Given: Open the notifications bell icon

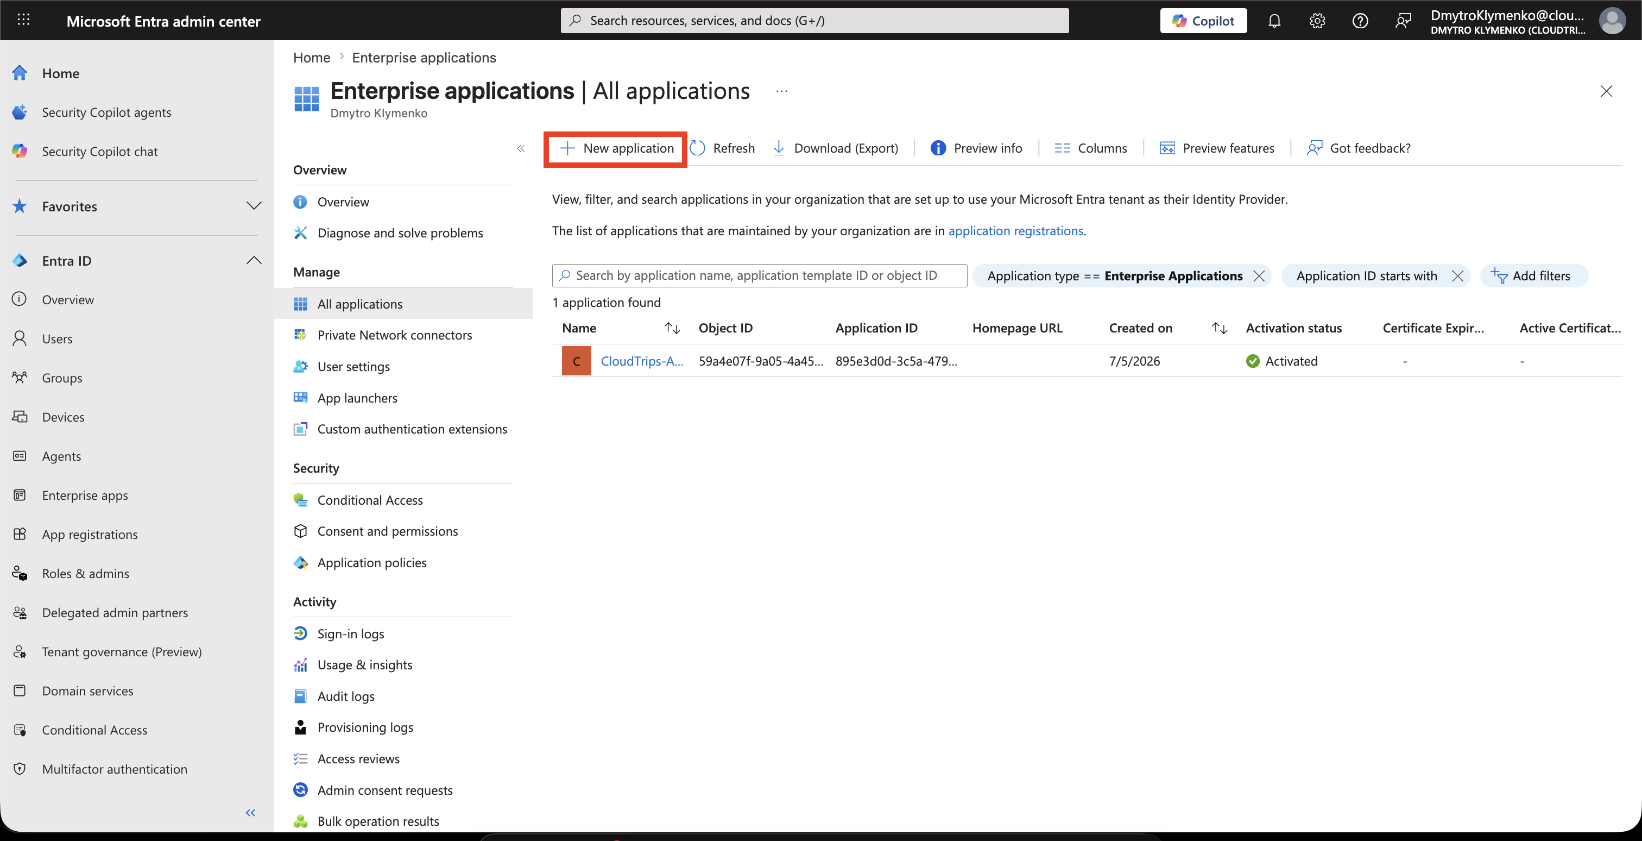Looking at the screenshot, I should pyautogui.click(x=1273, y=21).
